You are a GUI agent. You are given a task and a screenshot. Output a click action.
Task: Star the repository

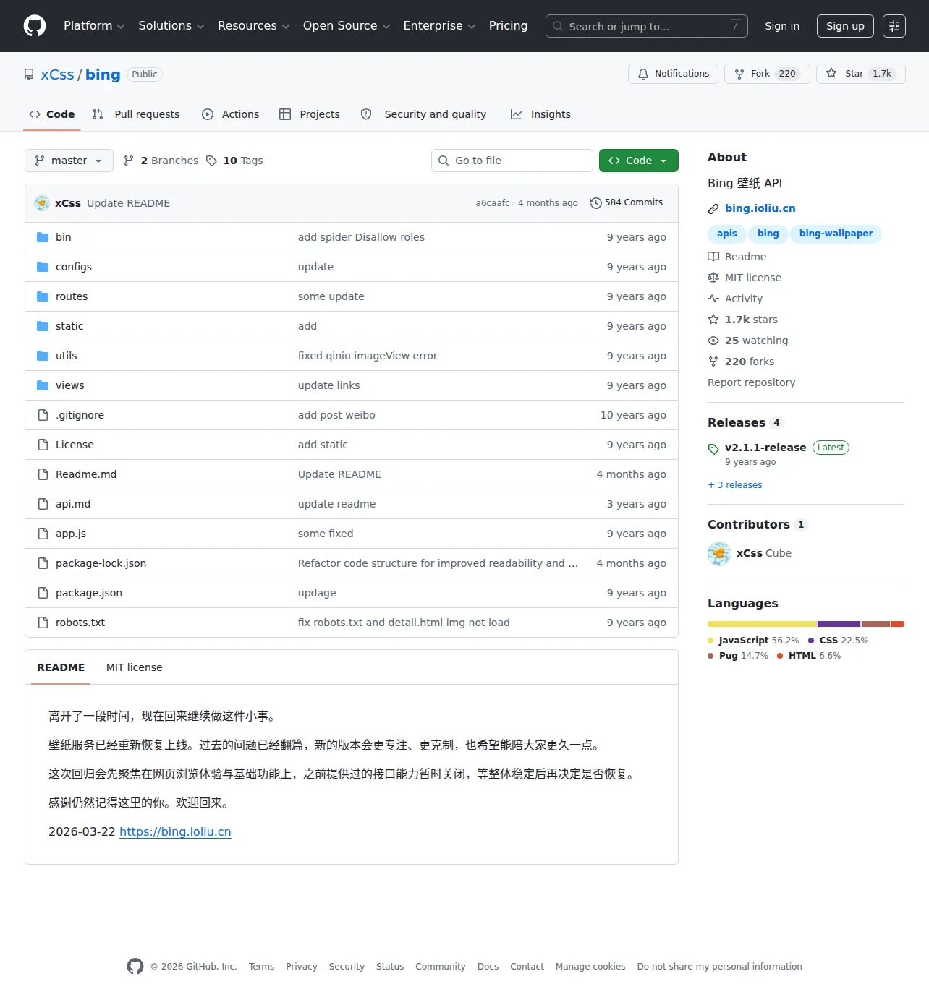(861, 74)
